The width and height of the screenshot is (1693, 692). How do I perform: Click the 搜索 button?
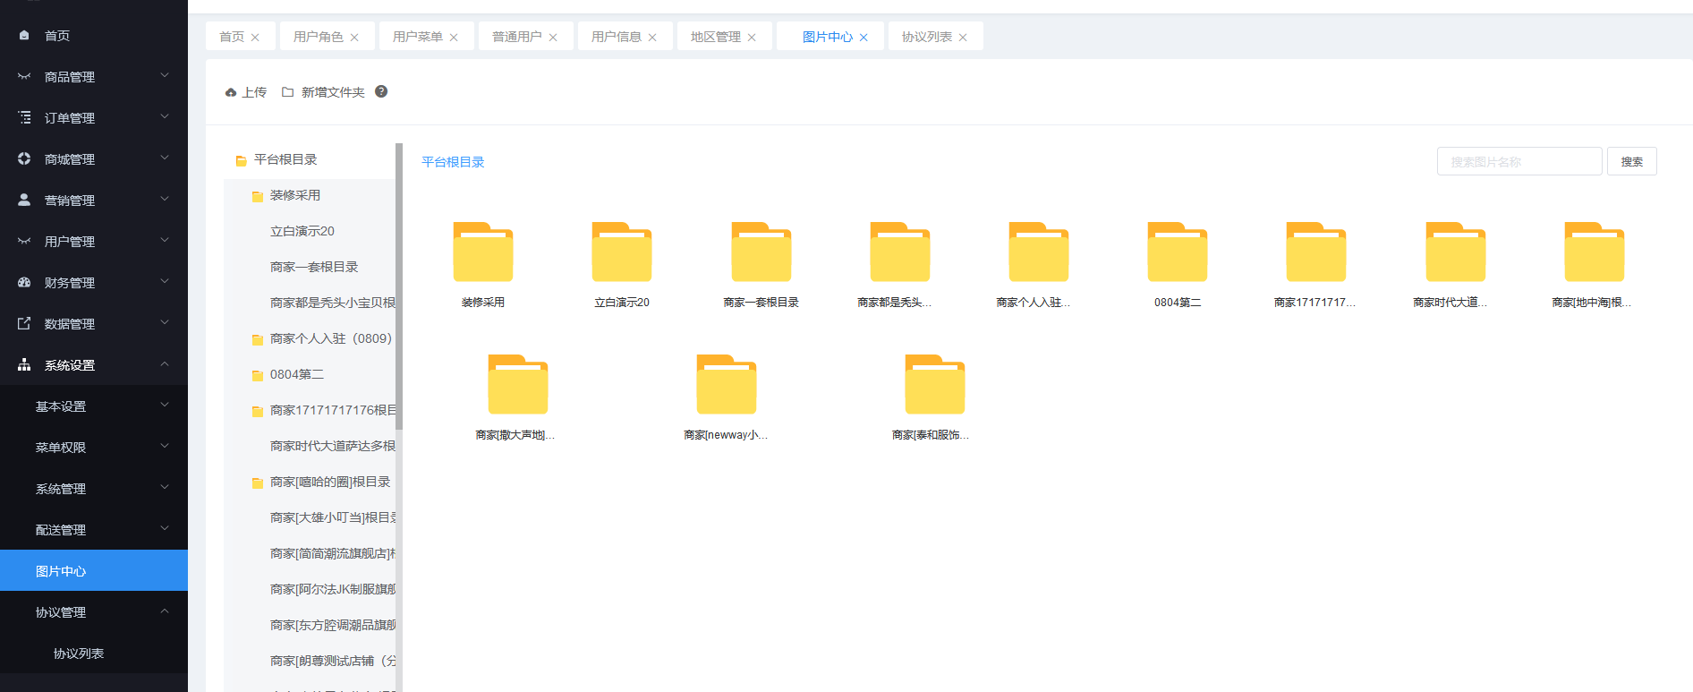click(1631, 162)
